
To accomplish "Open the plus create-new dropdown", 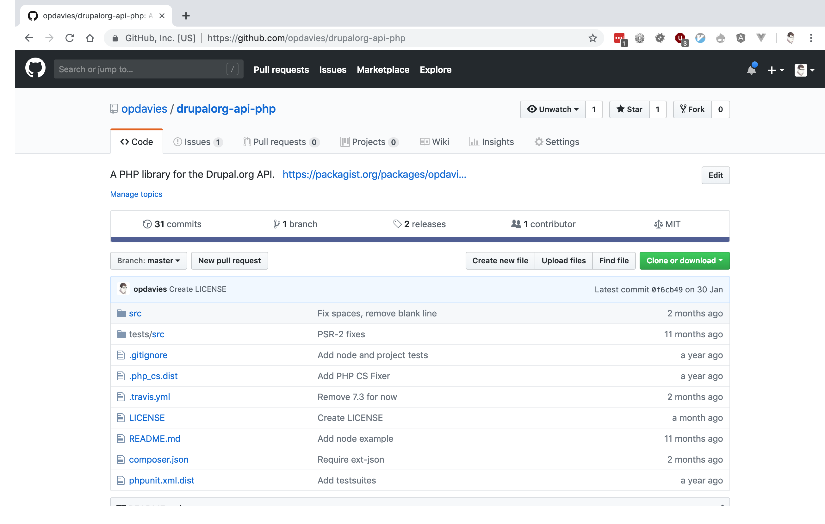I will tap(775, 70).
